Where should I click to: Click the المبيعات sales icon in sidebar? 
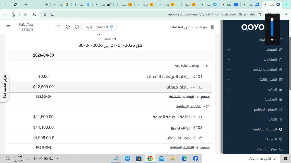[x=280, y=50]
